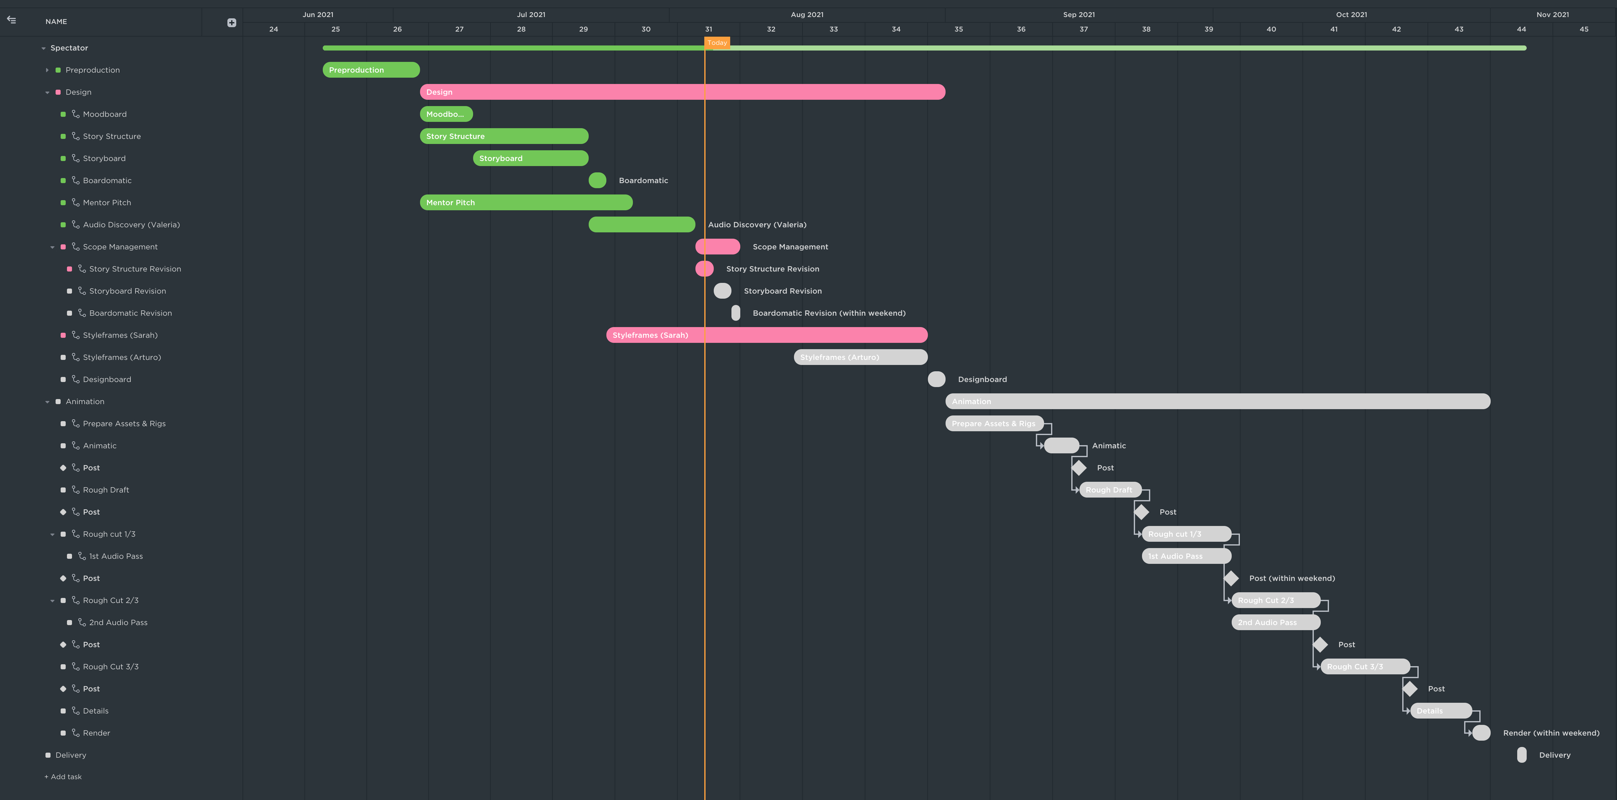
Task: Collapse the Rough Cut 2/3 subtasks
Action: [x=52, y=600]
